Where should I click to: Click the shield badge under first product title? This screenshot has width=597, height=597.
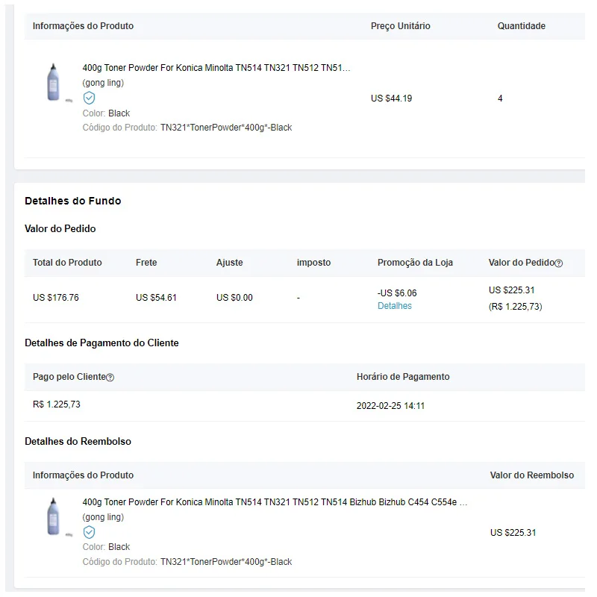(89, 98)
